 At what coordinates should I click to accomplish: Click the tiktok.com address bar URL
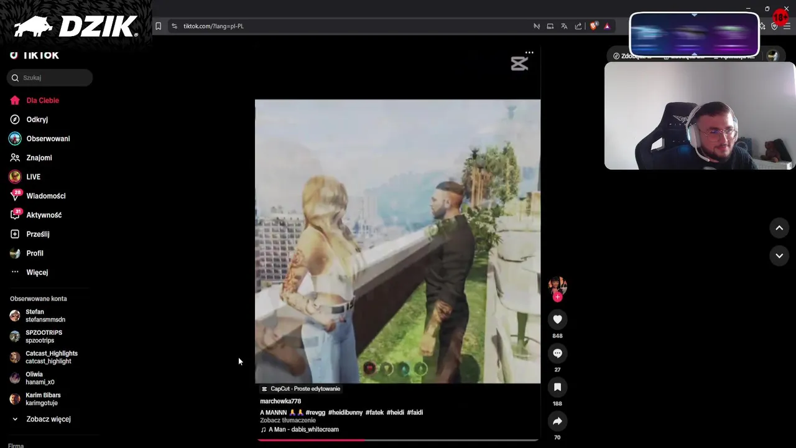pyautogui.click(x=213, y=26)
